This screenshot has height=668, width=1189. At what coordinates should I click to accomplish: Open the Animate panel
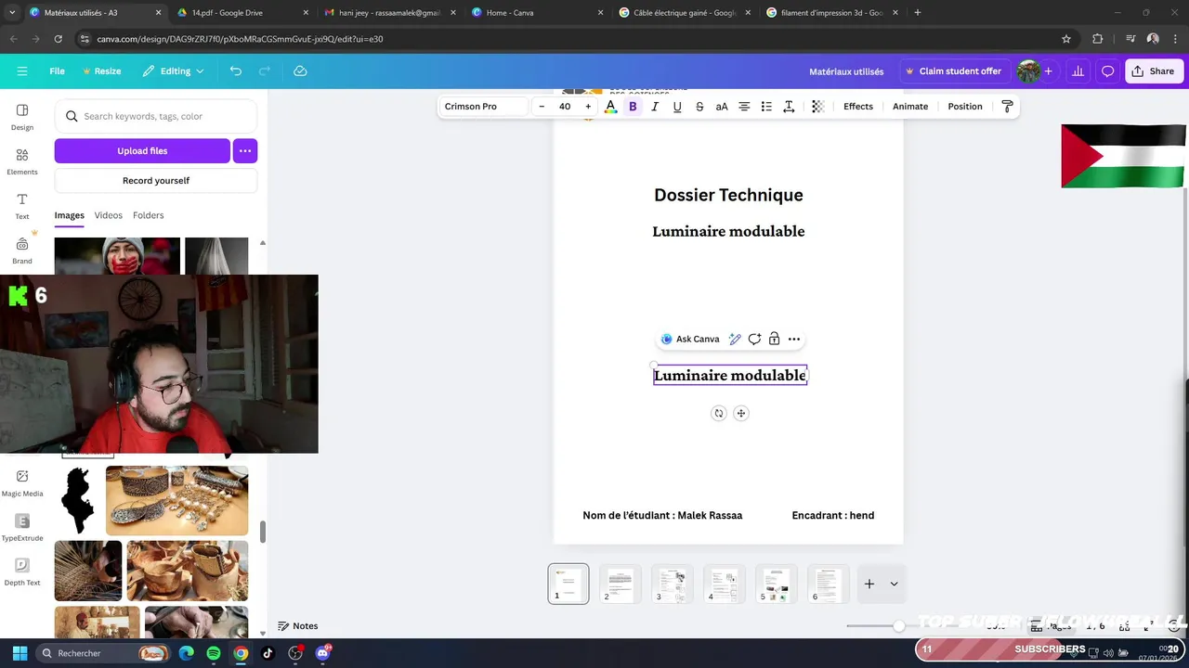[910, 107]
